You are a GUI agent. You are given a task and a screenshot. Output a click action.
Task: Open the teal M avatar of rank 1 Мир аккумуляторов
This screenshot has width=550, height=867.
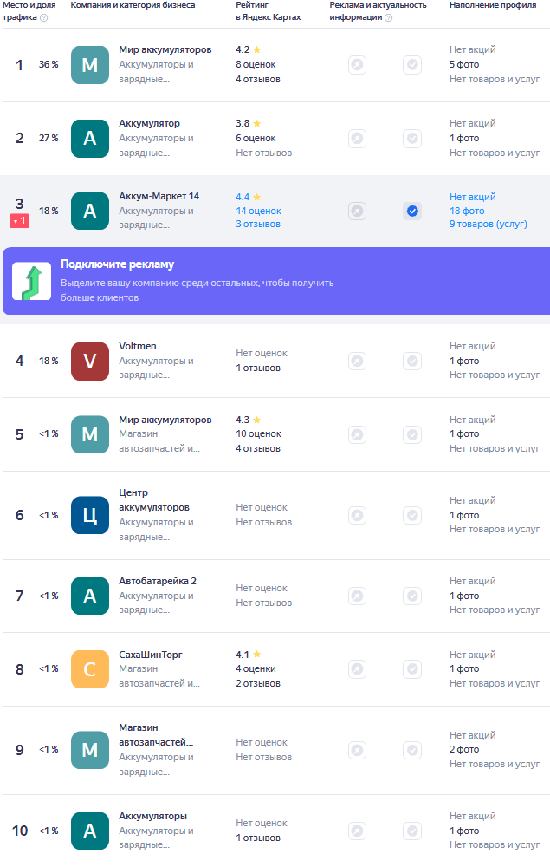90,65
